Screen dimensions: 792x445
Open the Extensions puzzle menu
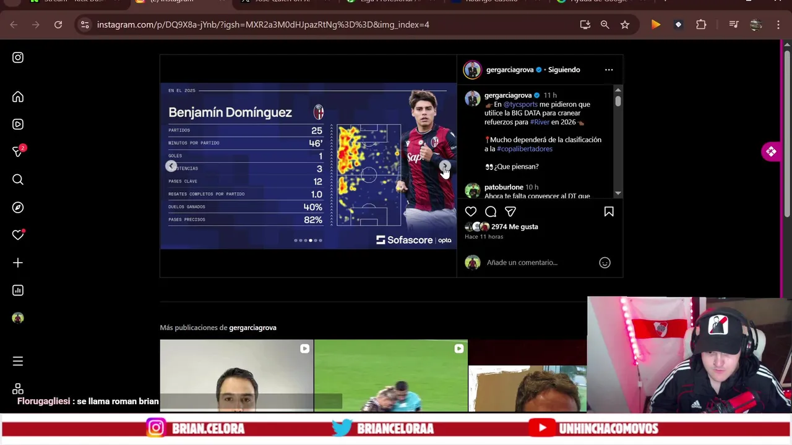pyautogui.click(x=701, y=25)
